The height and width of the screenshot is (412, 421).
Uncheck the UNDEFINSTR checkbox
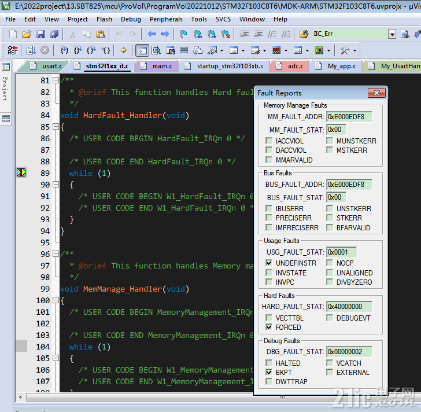coord(269,263)
